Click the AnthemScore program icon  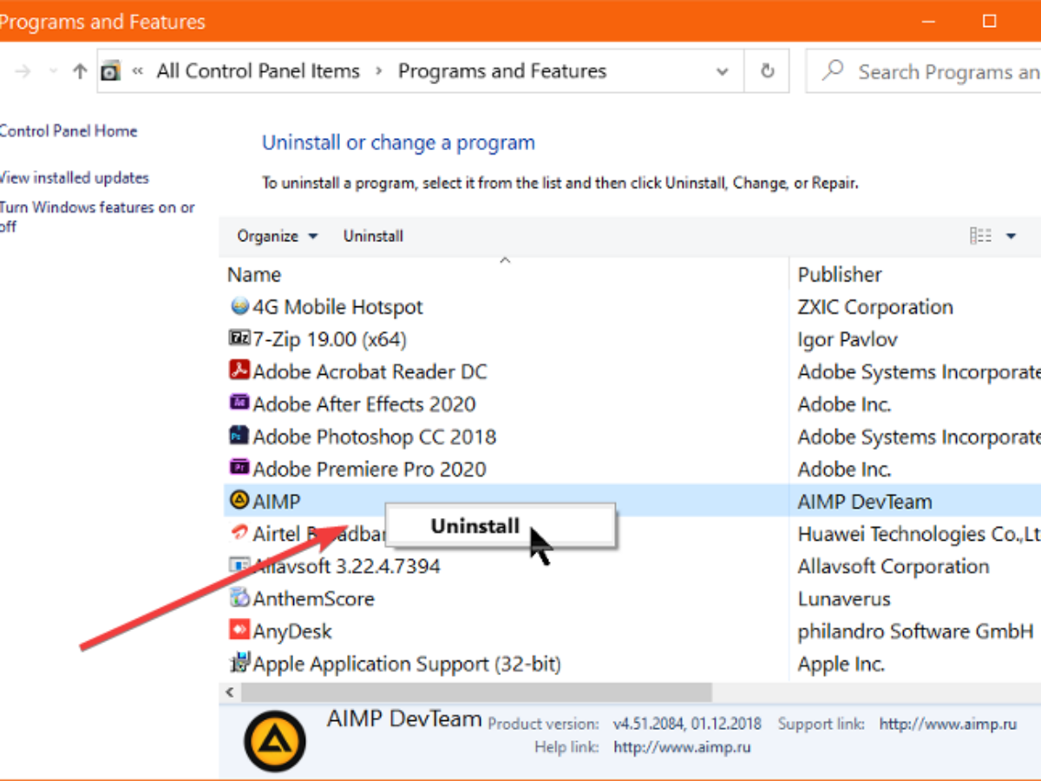(239, 598)
